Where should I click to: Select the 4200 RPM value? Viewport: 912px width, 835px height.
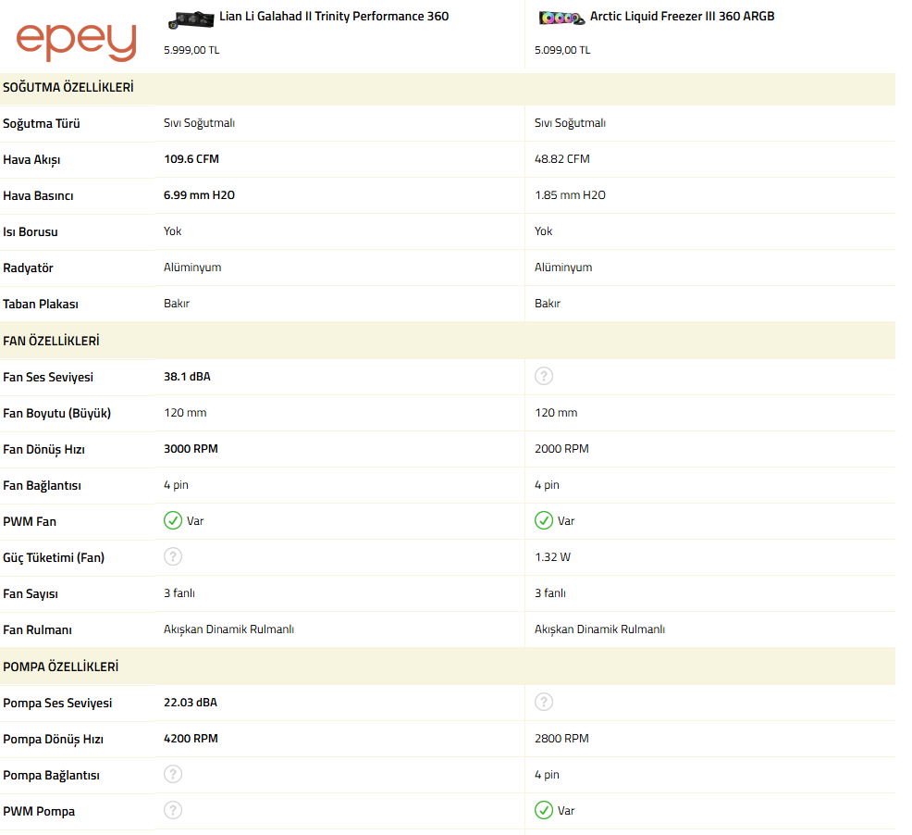(191, 739)
